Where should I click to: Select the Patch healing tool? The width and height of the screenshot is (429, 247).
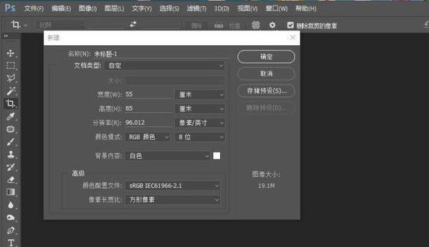tap(11, 129)
